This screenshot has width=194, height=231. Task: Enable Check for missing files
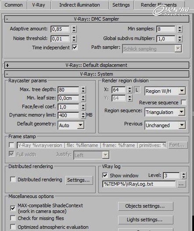click(13, 218)
